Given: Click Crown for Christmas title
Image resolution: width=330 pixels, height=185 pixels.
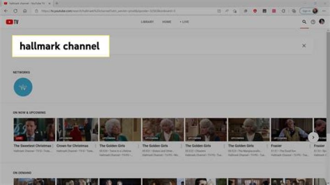Looking at the screenshot, I should pos(72,146).
